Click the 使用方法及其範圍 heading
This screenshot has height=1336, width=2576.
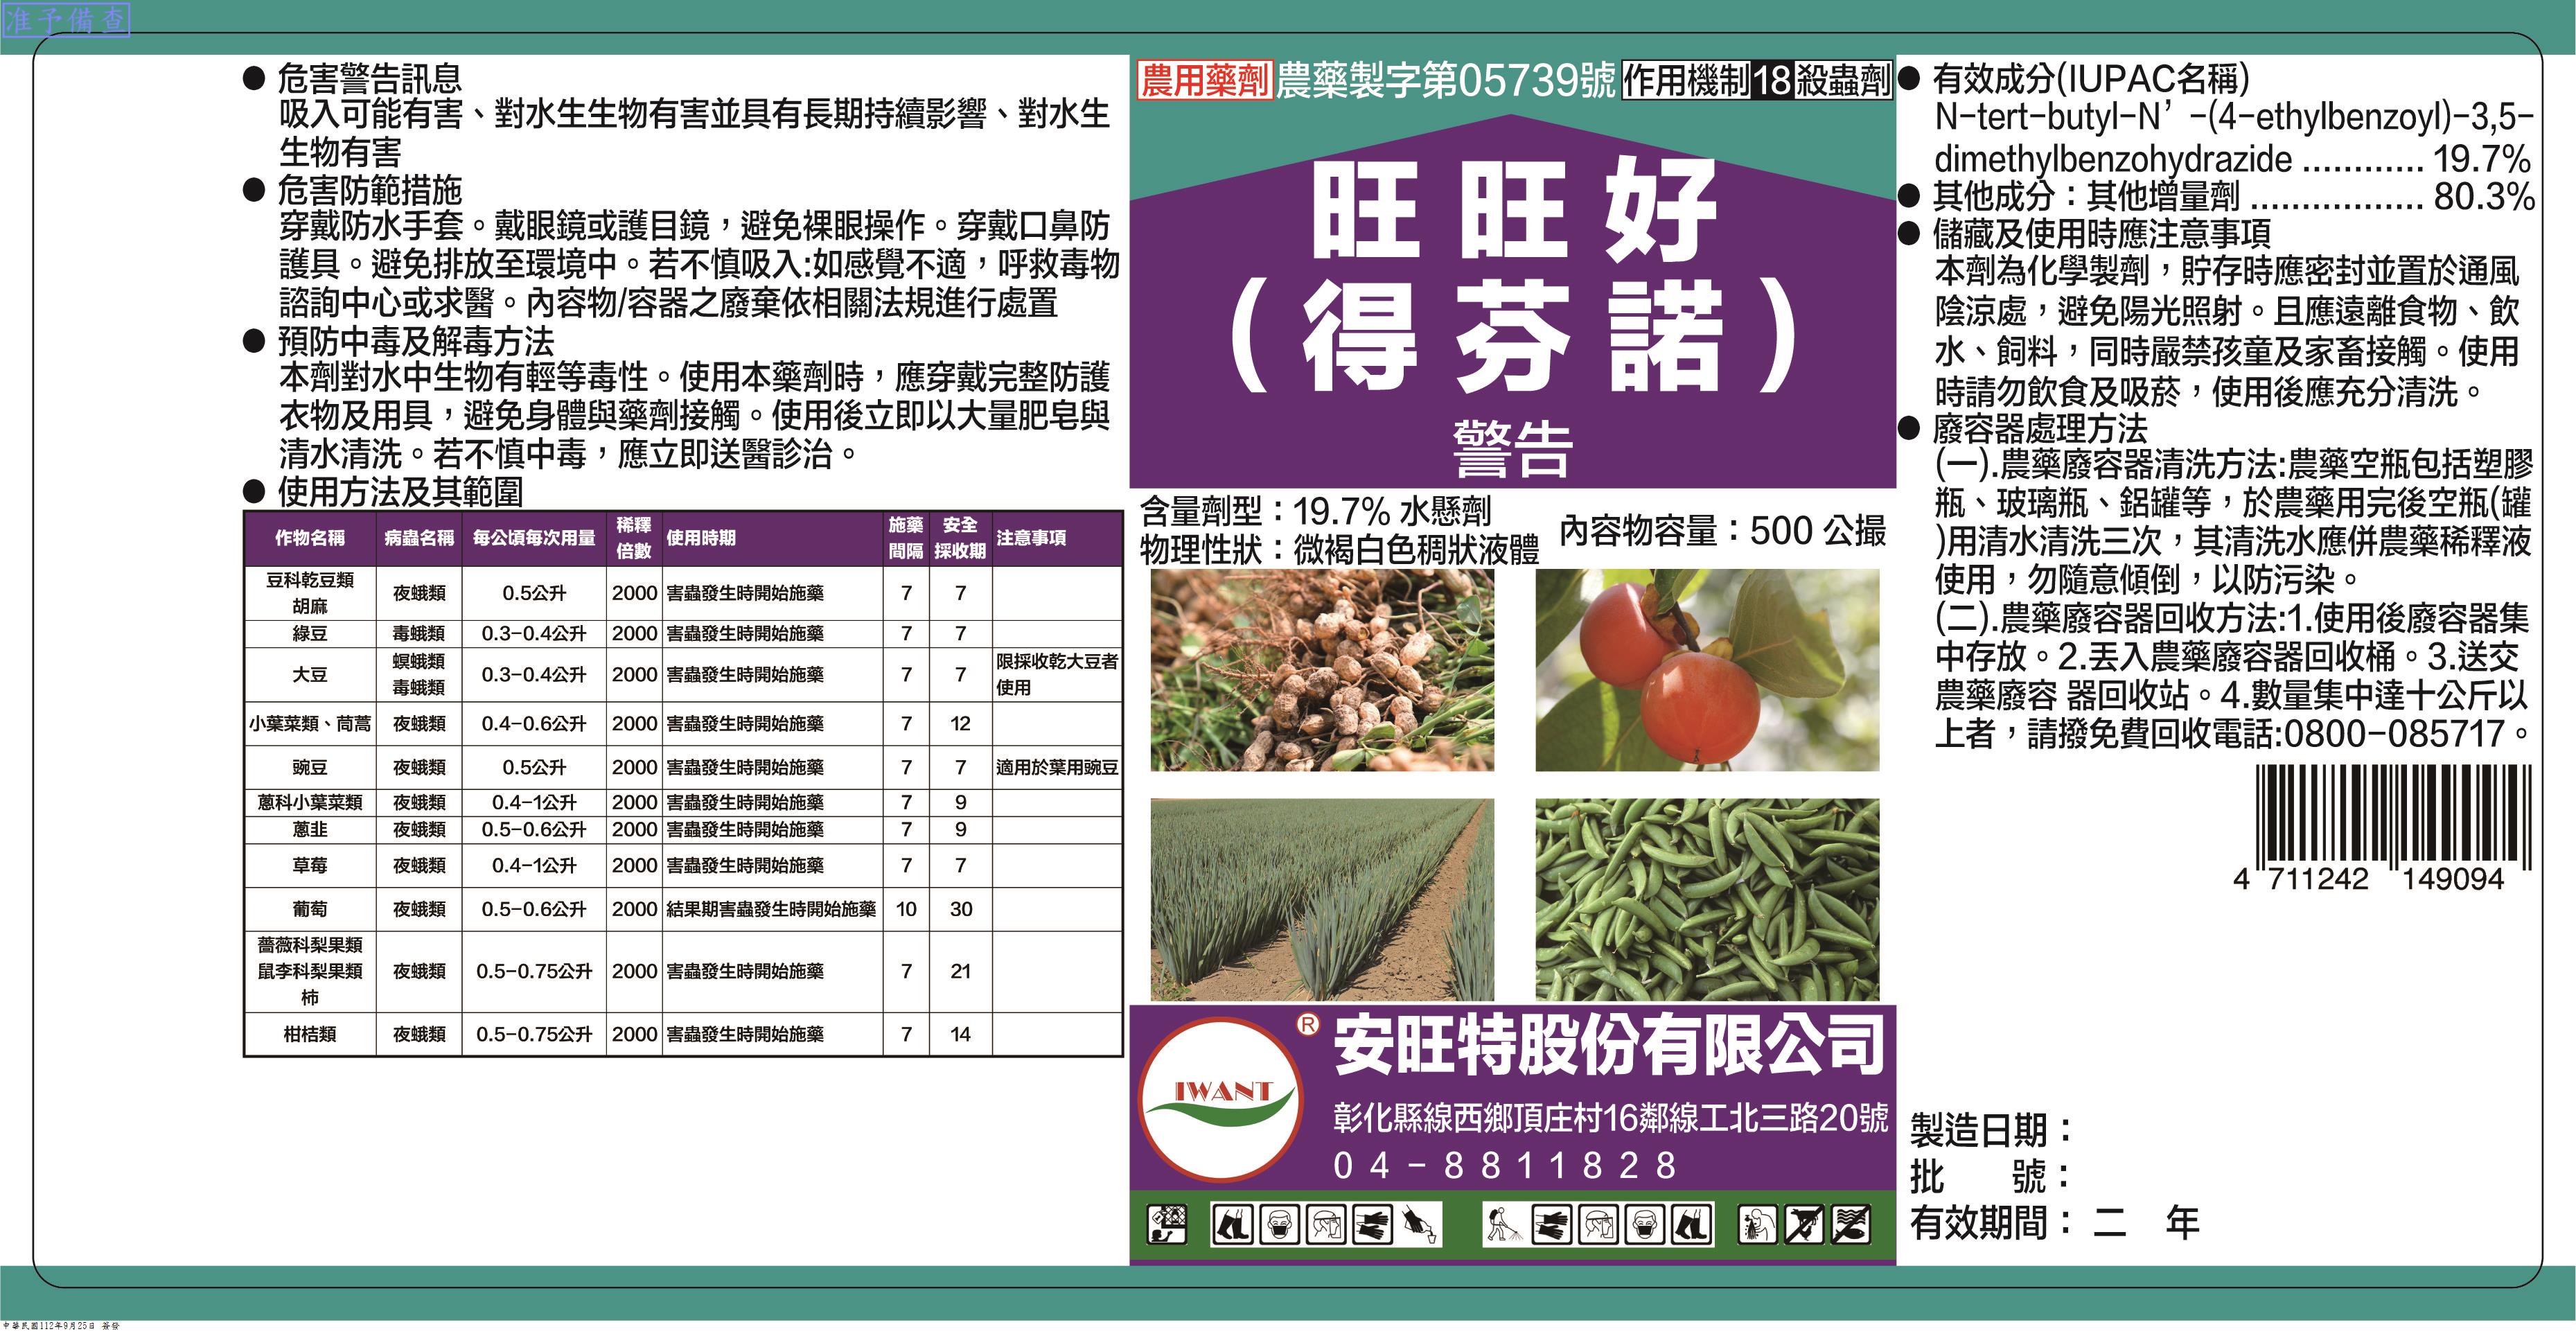coord(400,491)
